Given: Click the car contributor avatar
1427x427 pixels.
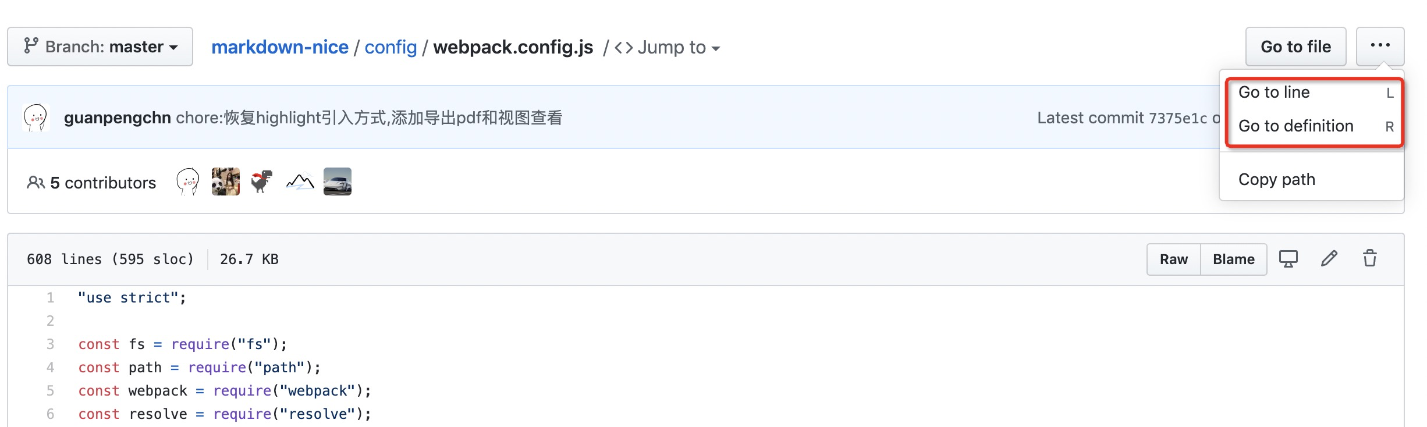Looking at the screenshot, I should (x=338, y=182).
